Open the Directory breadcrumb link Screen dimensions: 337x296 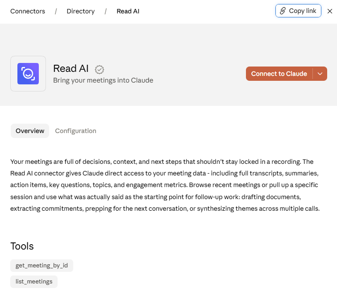point(81,11)
